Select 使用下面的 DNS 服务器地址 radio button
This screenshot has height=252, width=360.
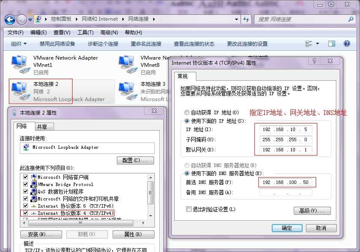coord(187,173)
